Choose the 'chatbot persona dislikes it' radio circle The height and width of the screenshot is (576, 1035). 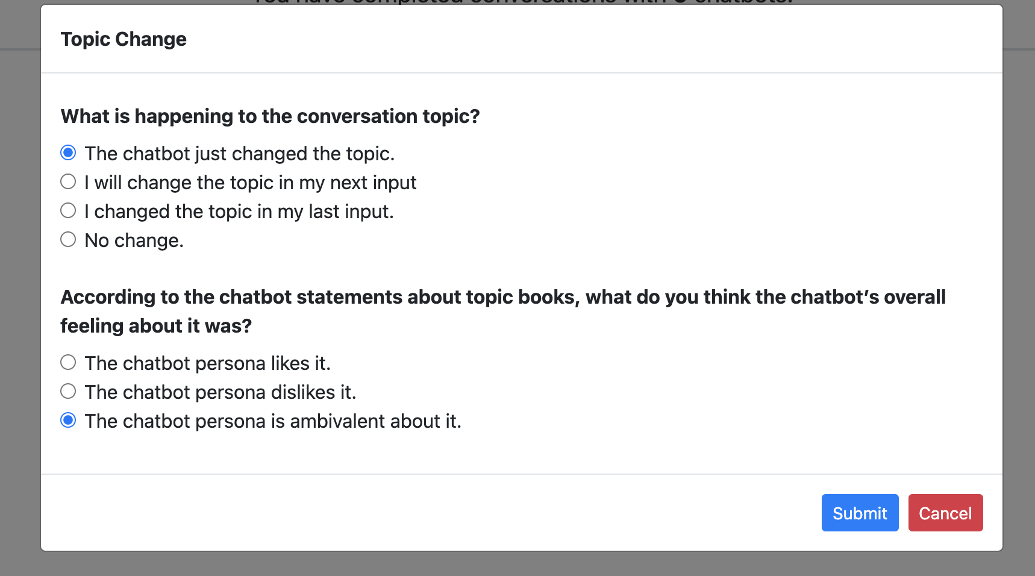click(68, 392)
